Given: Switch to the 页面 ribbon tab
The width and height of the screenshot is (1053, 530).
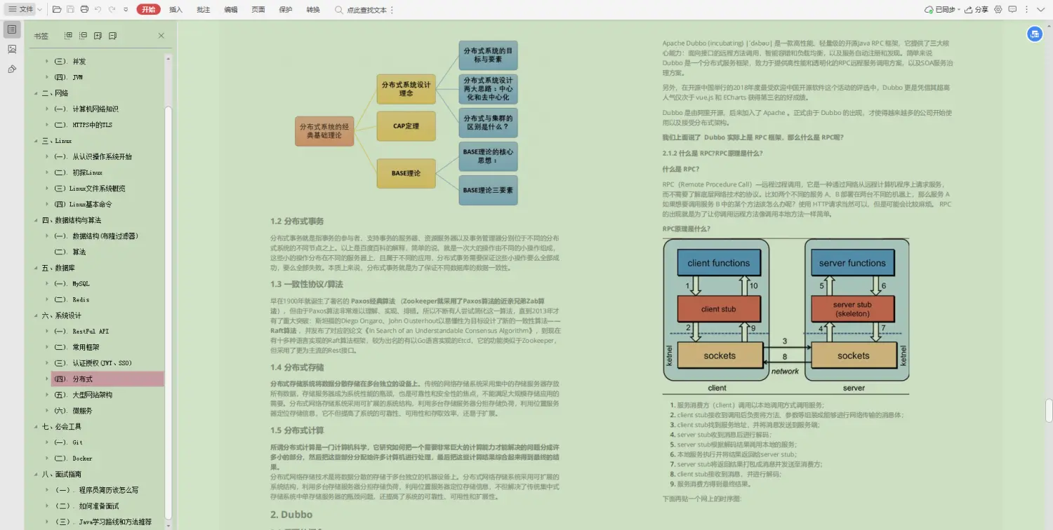Looking at the screenshot, I should pos(257,10).
